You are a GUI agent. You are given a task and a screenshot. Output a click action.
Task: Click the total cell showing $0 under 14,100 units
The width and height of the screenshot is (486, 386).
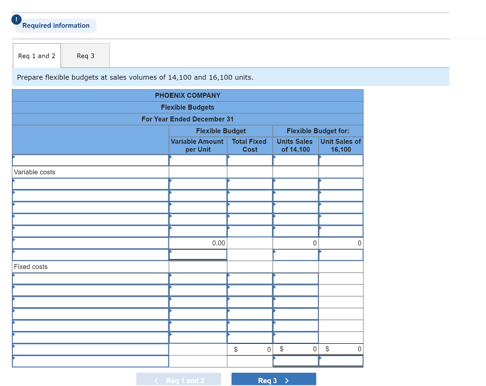click(295, 349)
